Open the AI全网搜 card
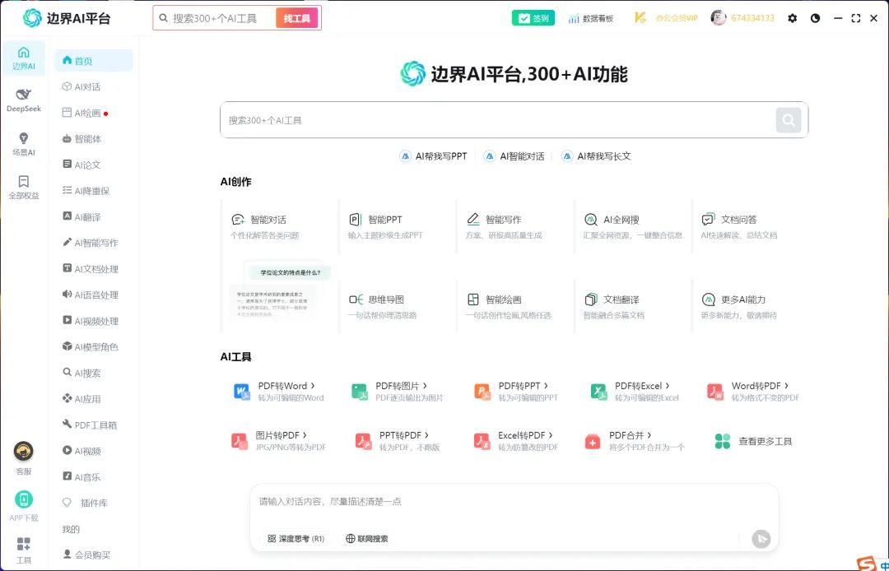The image size is (889, 571). [x=633, y=226]
